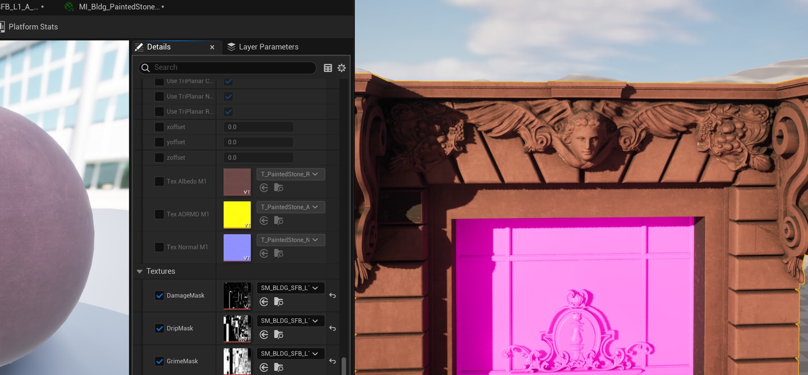Open the T_PaintedStone_R asset dropdown
The width and height of the screenshot is (808, 375).
pos(291,174)
